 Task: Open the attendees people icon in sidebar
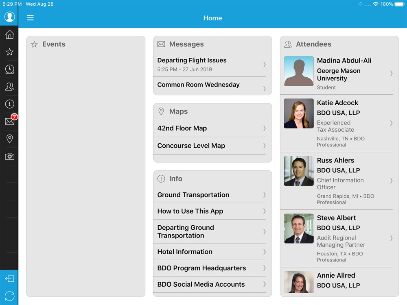(x=10, y=87)
